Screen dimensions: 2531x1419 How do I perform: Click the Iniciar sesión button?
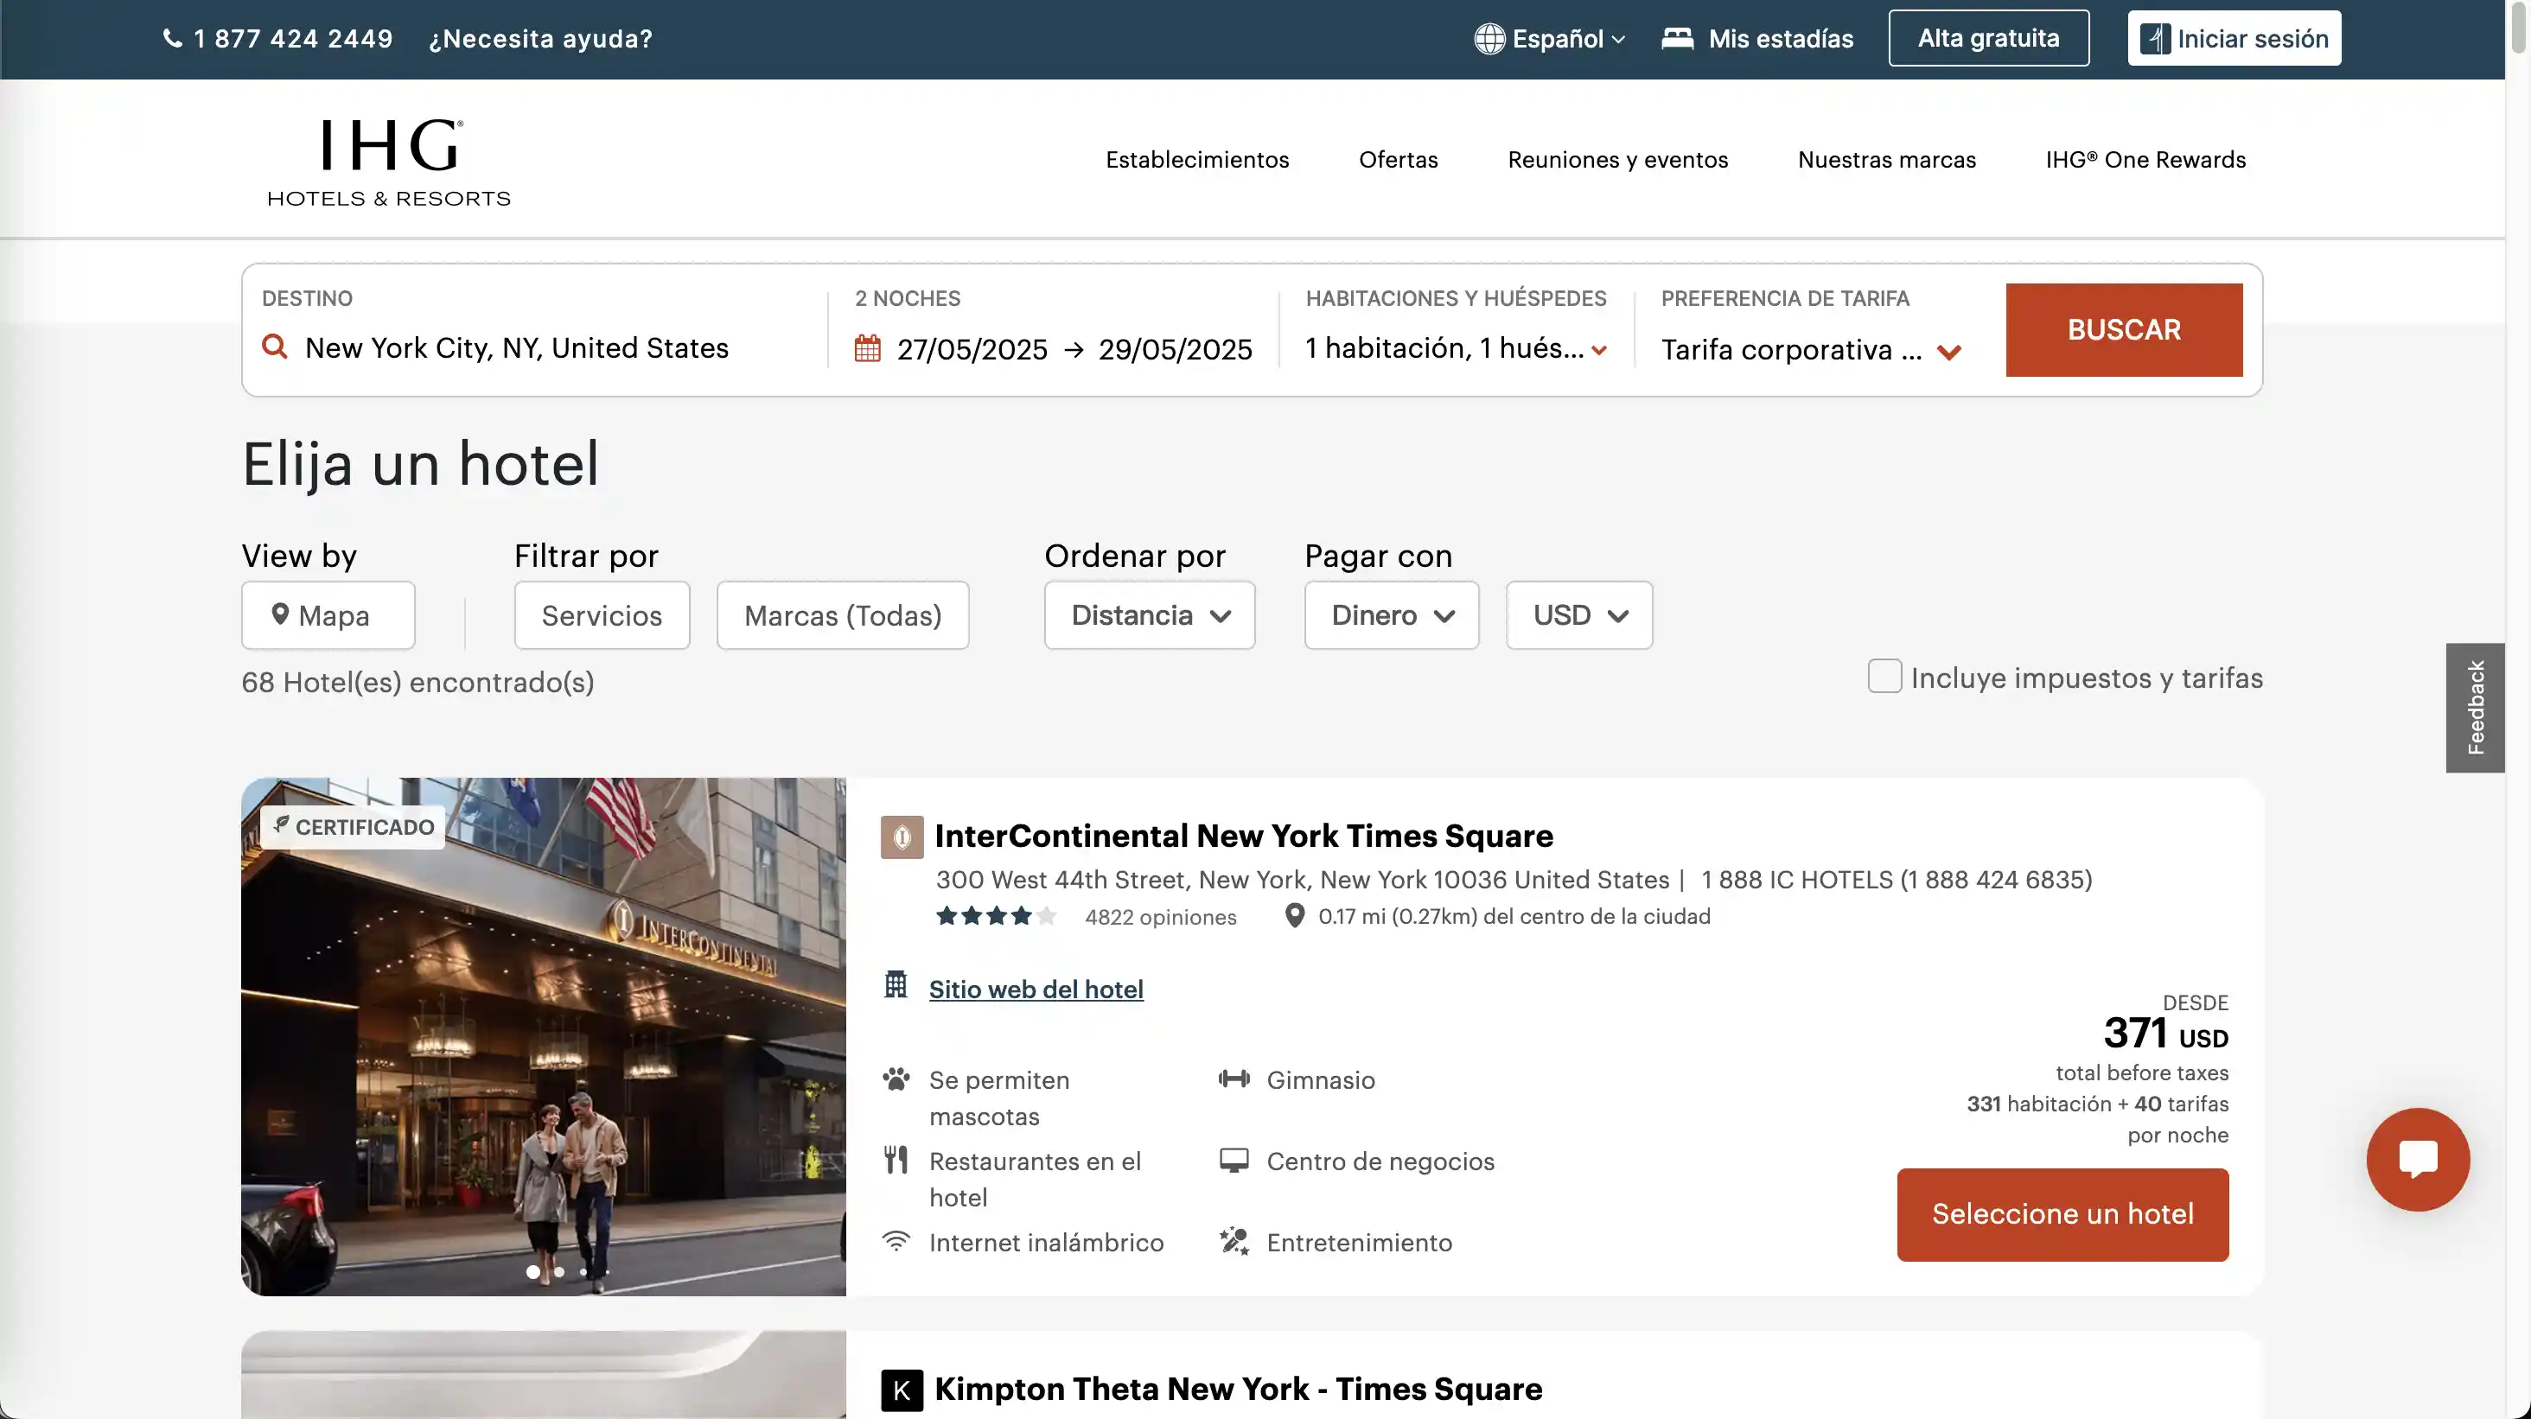(x=2235, y=38)
